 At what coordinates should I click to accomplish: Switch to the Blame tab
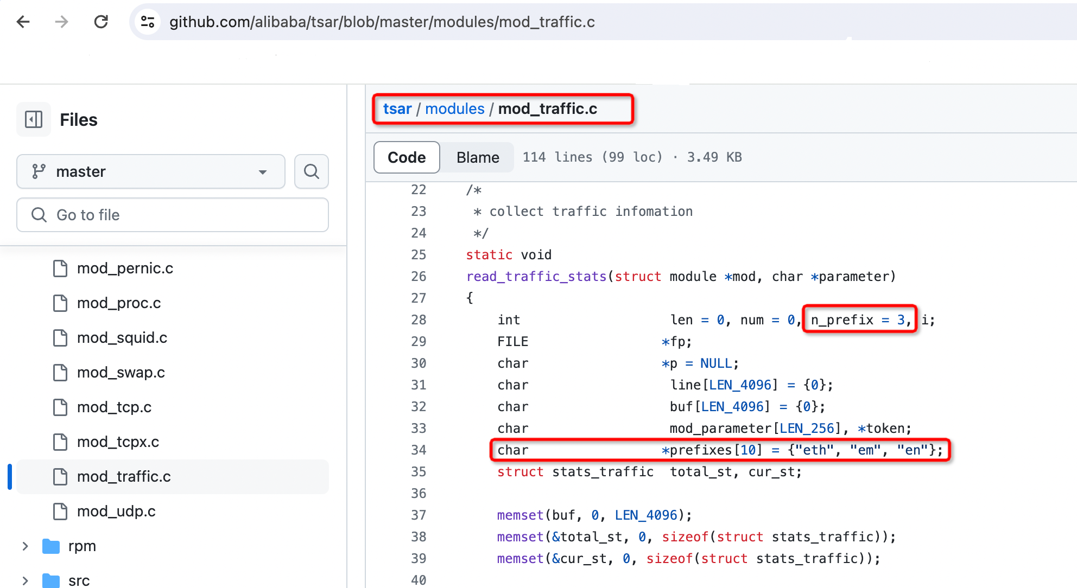(478, 157)
